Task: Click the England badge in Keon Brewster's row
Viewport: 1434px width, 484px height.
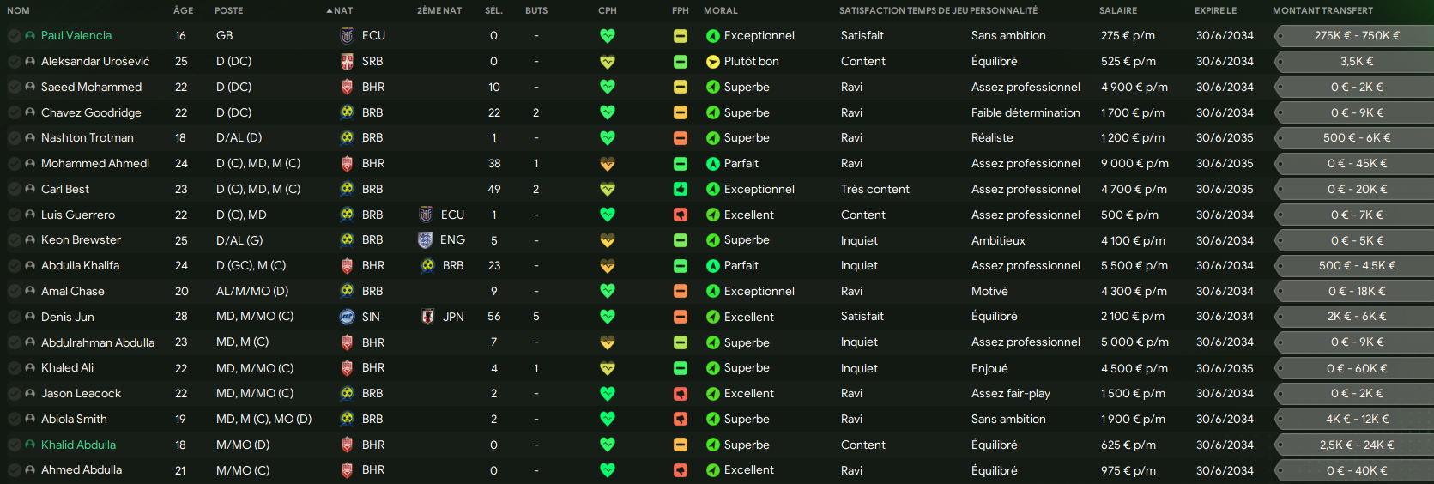Action: 426,240
